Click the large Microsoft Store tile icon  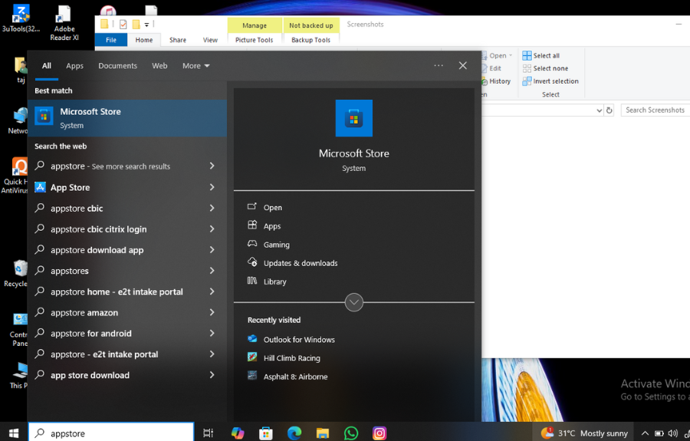tap(353, 118)
